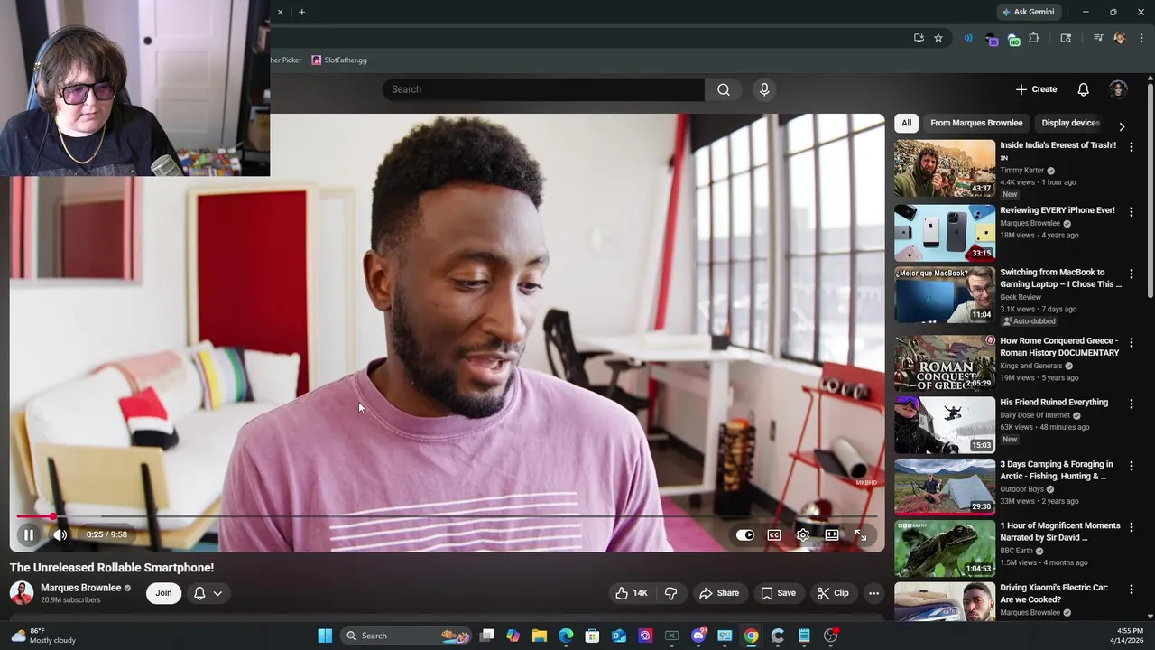
Task: Open options for 3 Days Camping video
Action: [1132, 466]
